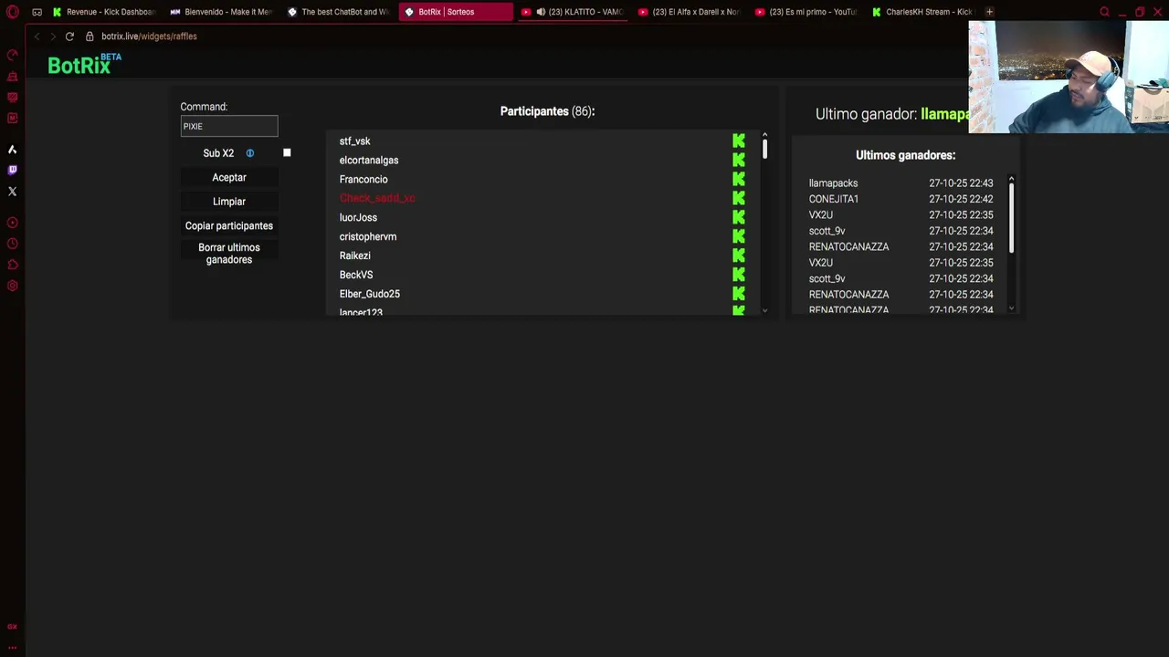
Task: Click the BotRix BETA logo
Action: click(x=84, y=64)
